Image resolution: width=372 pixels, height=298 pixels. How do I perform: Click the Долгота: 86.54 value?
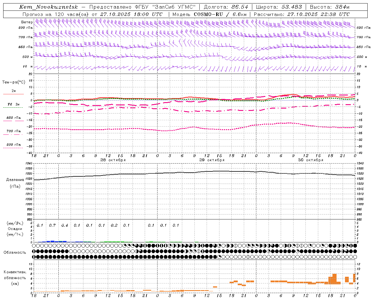point(226,7)
